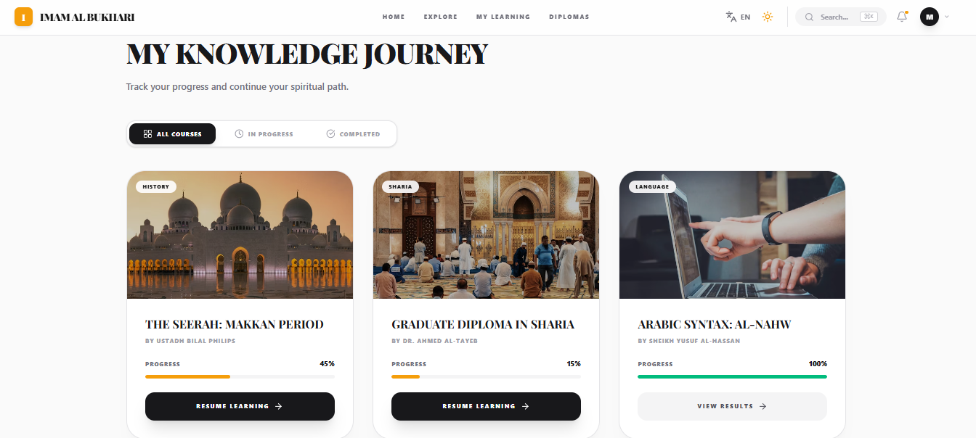Screen dimensions: 976x438
Task: Click the orange Imam Al Bukhari logo icon
Action: [x=24, y=17]
